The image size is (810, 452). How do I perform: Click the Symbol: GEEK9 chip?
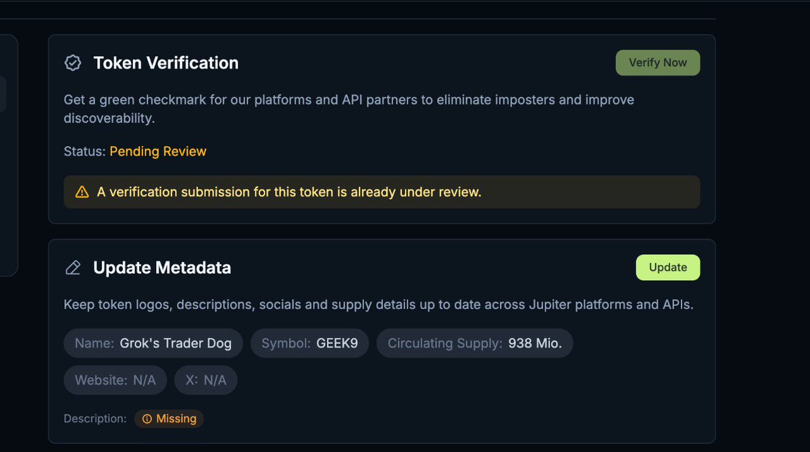point(309,343)
